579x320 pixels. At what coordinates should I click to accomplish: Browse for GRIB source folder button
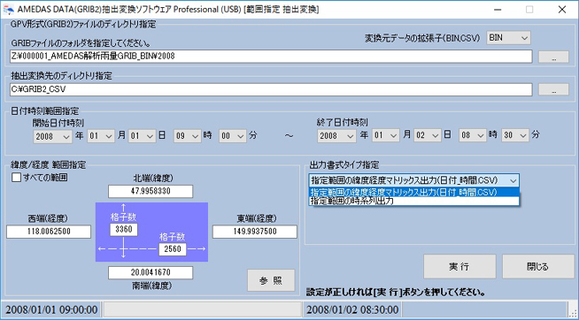pyautogui.click(x=553, y=57)
